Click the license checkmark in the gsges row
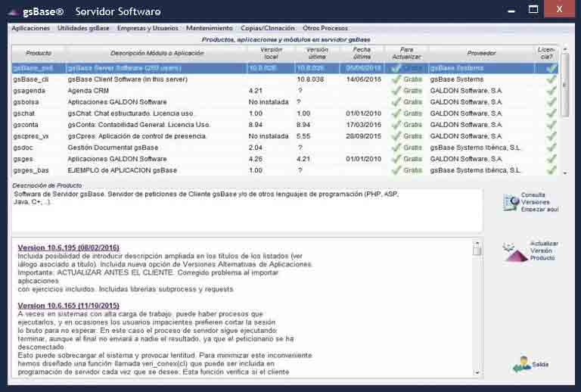Screen dimensions: 581x392 click(551, 159)
